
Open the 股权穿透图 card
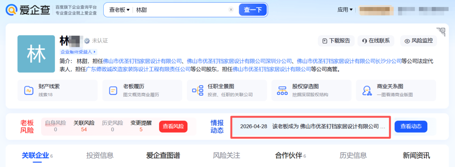(x=311, y=90)
